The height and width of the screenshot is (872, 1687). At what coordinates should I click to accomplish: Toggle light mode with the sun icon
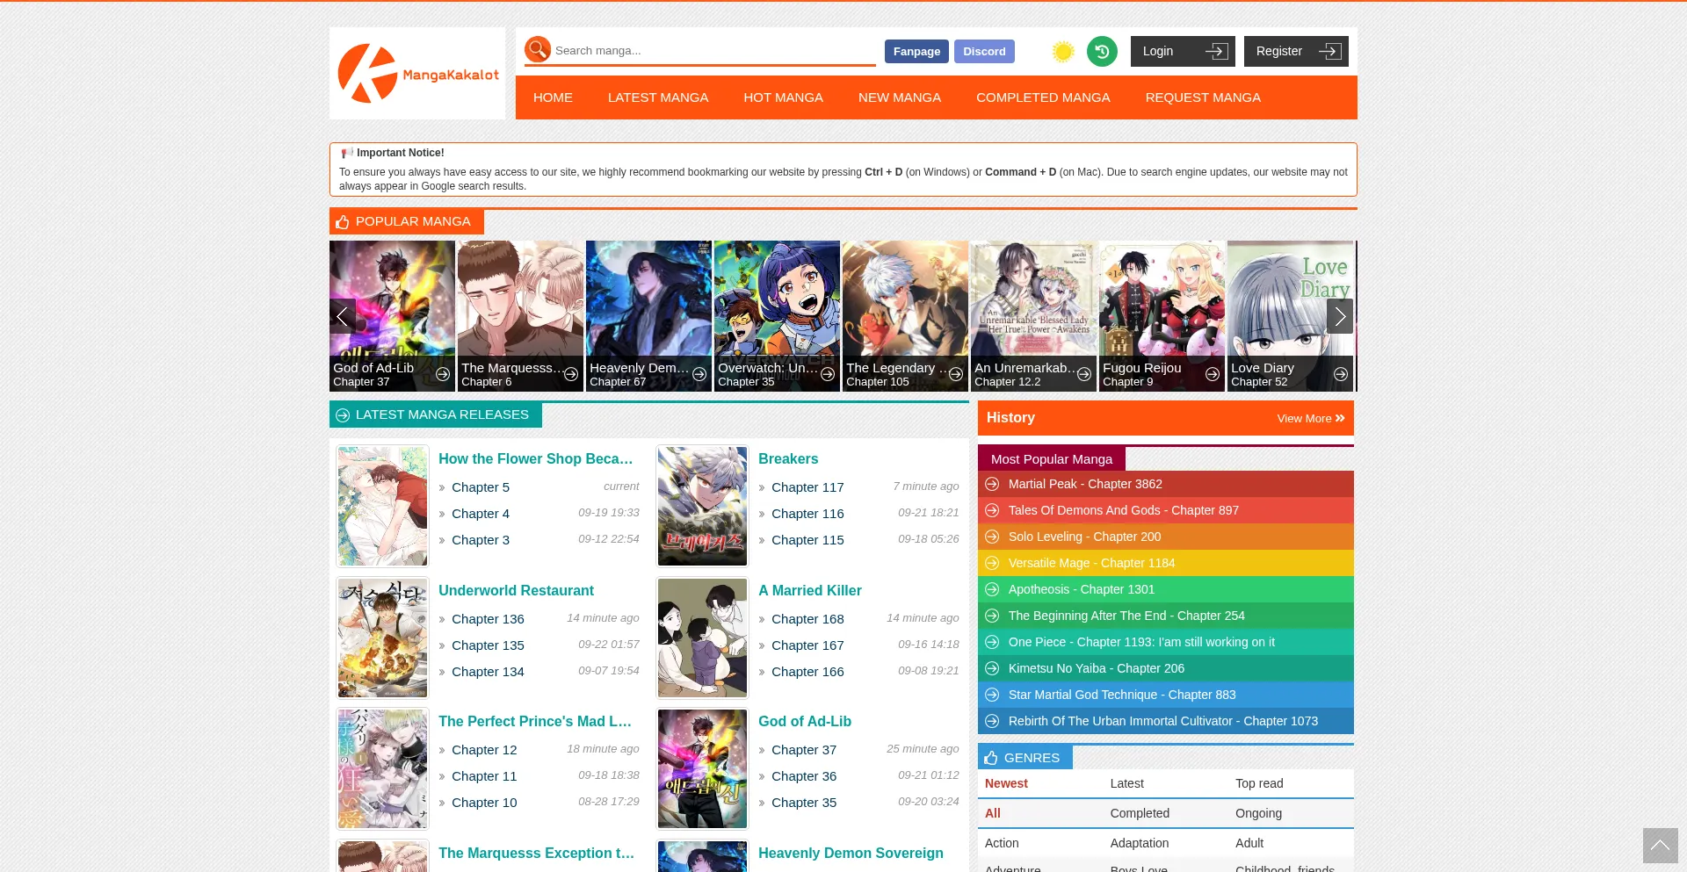click(x=1063, y=52)
